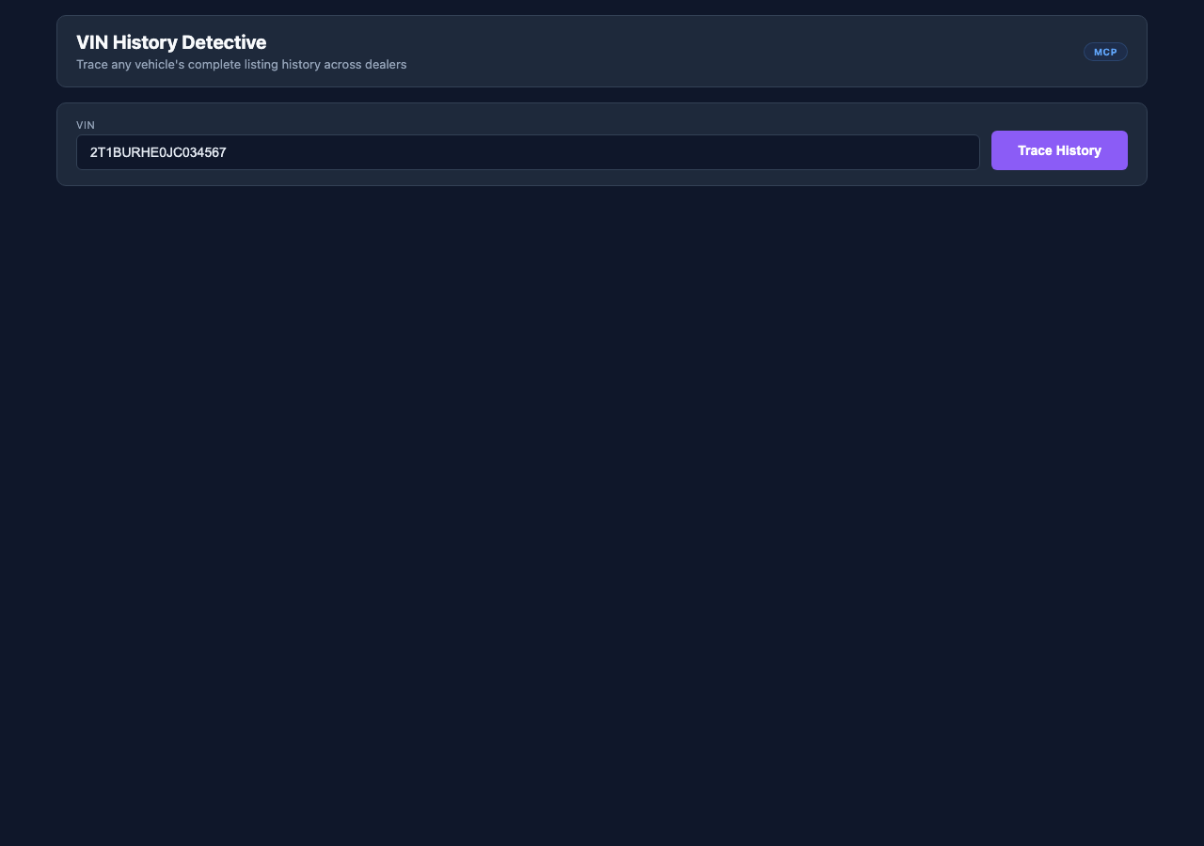Click the VIN label above the input
The height and width of the screenshot is (846, 1204).
[x=86, y=125]
